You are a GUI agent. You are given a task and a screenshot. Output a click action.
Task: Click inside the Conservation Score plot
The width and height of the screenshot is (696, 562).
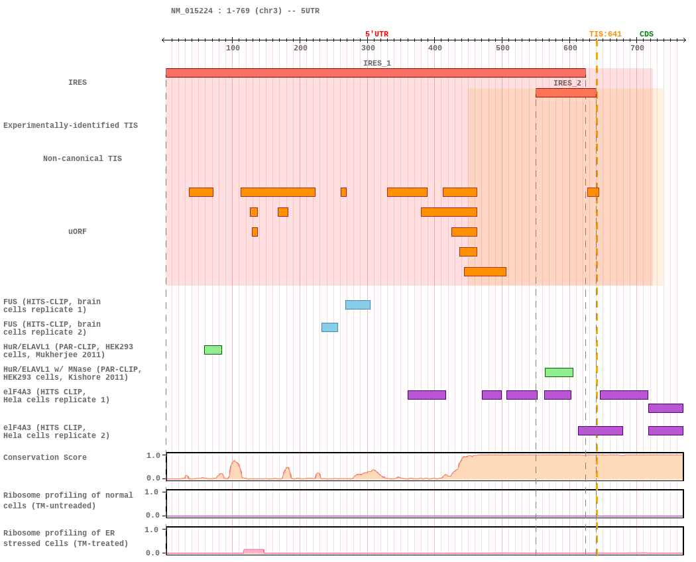click(x=425, y=467)
